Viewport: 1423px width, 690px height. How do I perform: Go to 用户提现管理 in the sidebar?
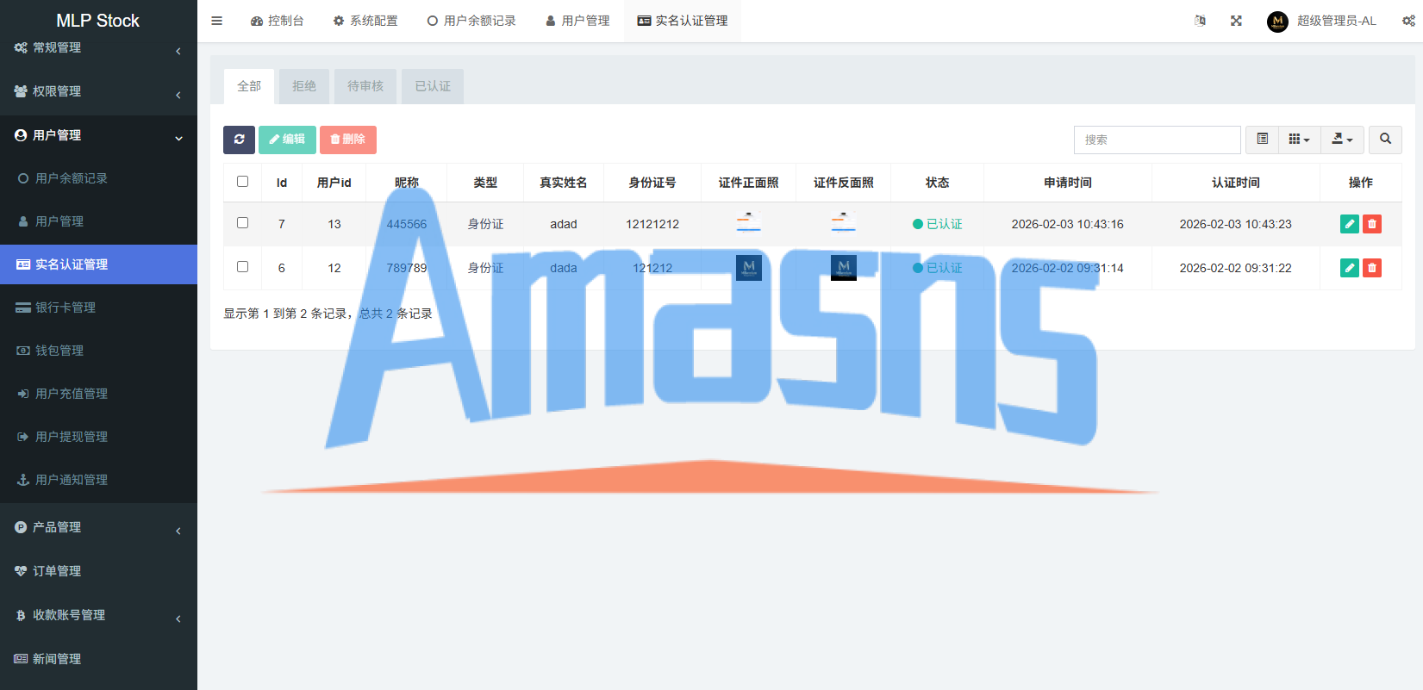tap(98, 437)
